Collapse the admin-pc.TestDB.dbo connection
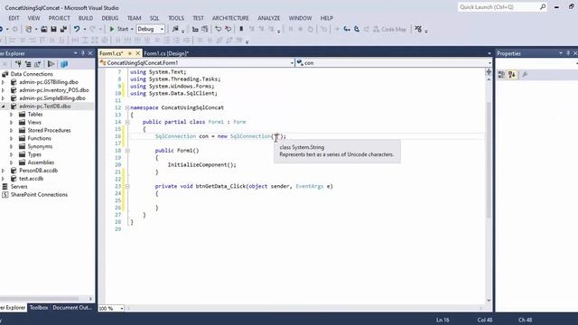Viewport: 578px width, 325px height. coord(4,107)
